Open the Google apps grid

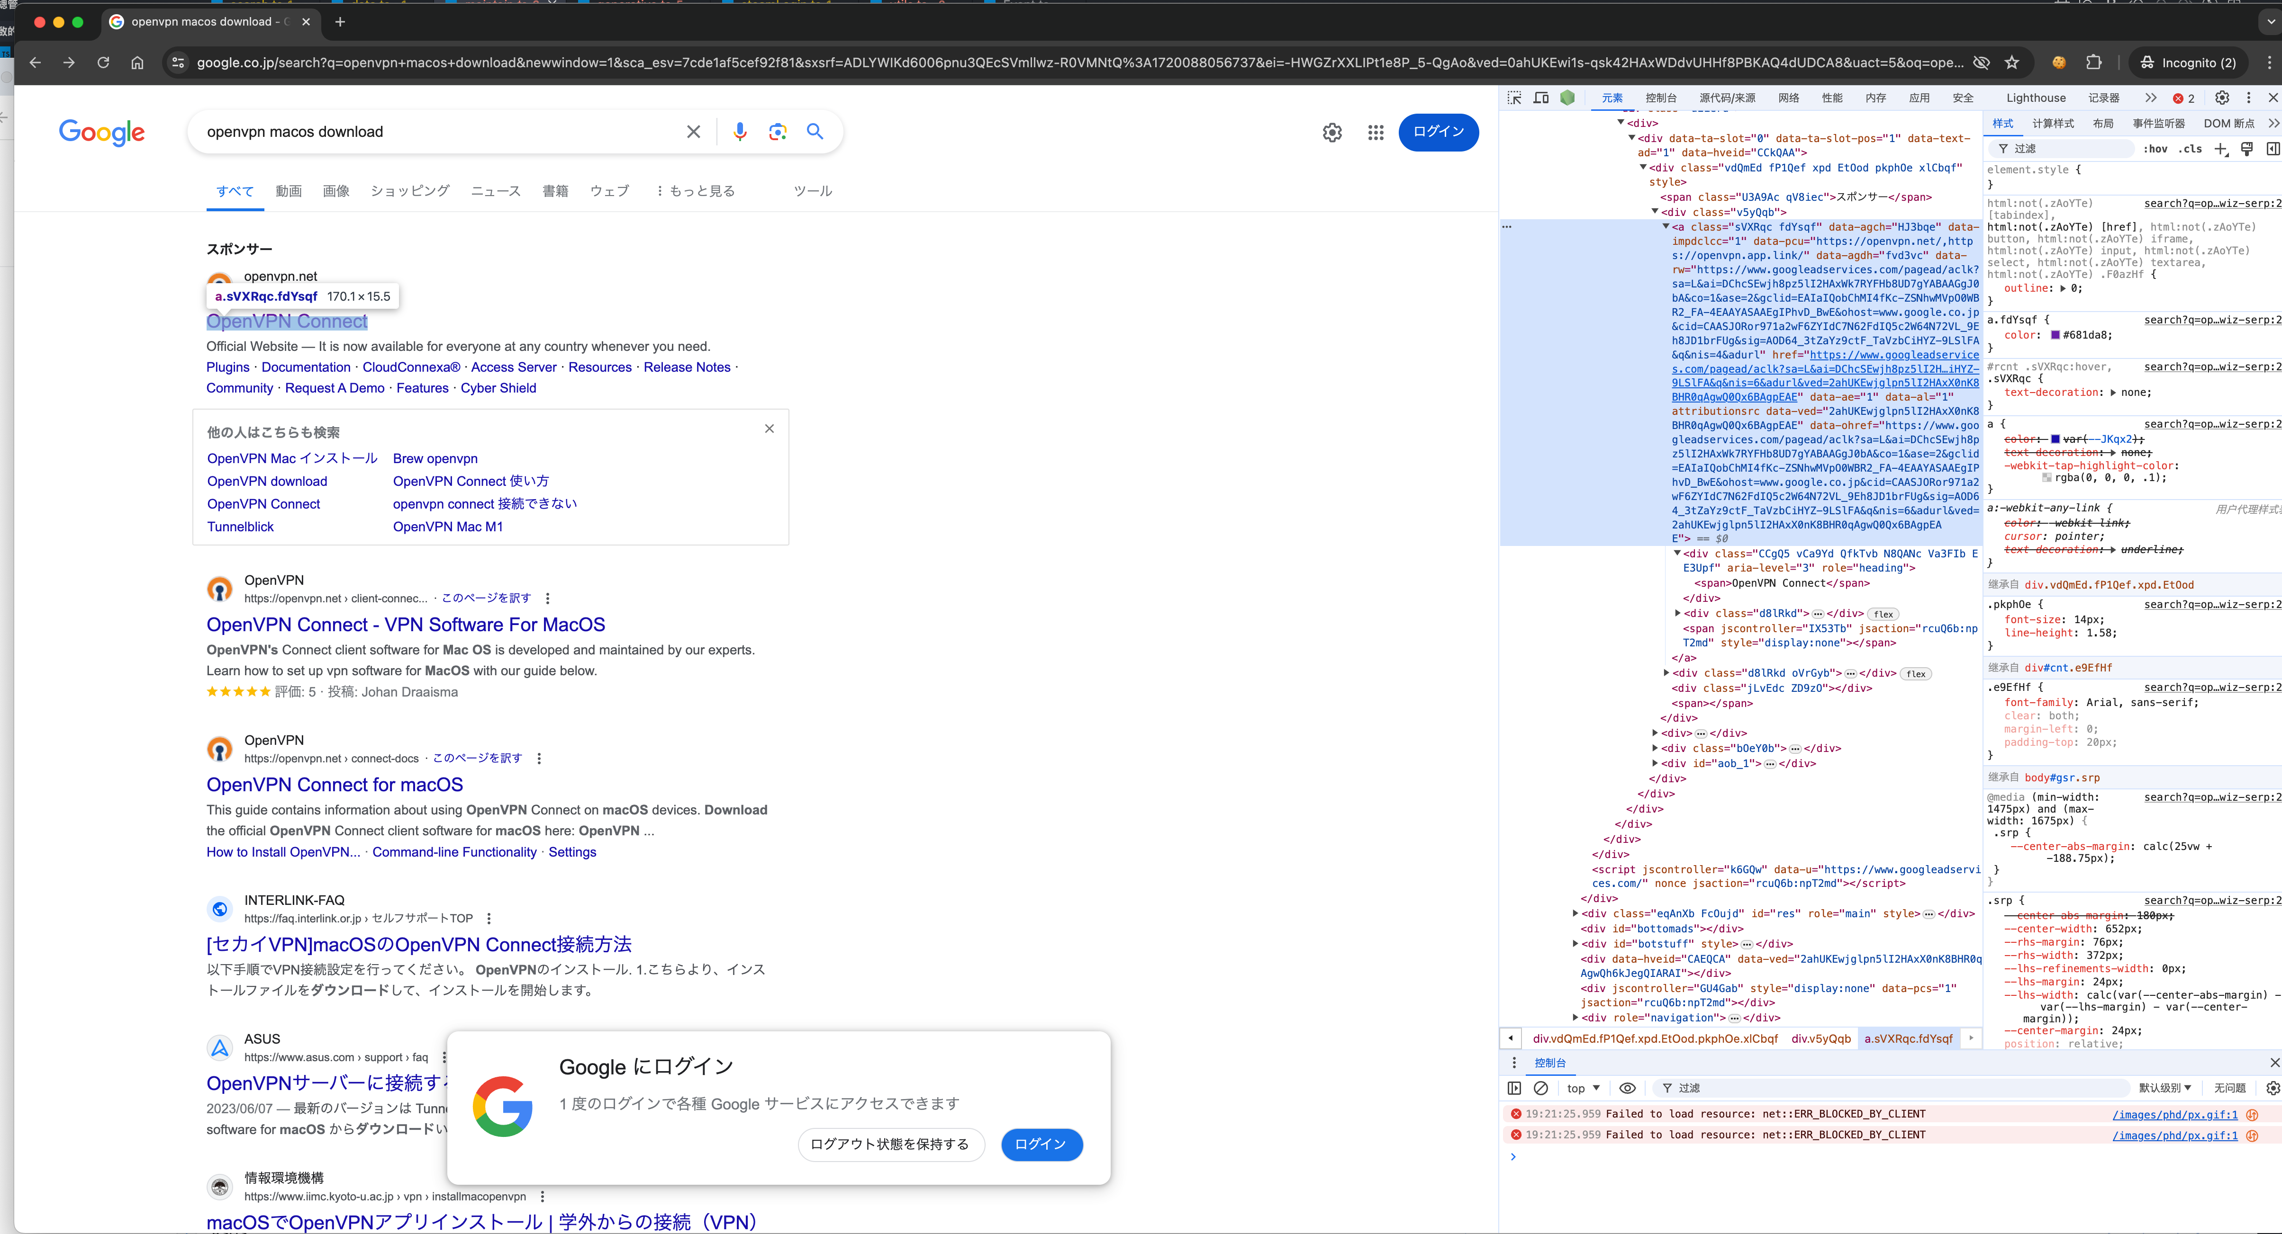tap(1375, 133)
